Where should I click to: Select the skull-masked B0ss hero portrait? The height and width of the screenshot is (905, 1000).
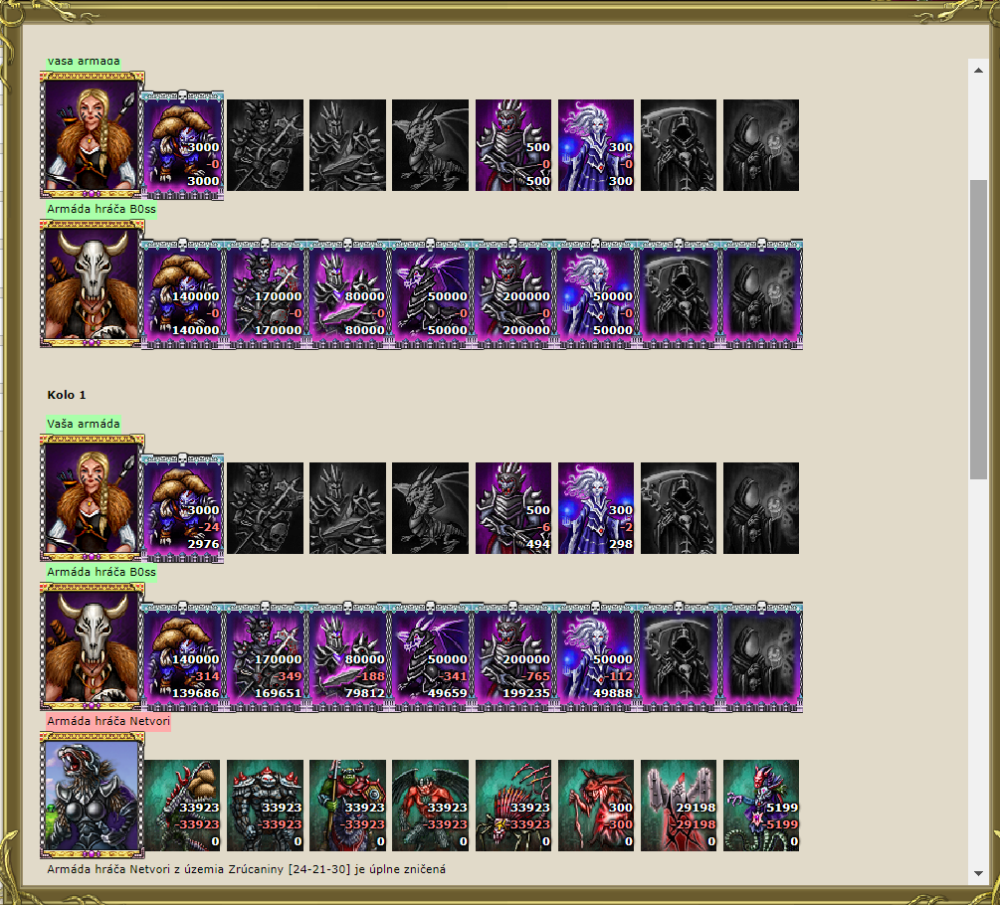92,284
